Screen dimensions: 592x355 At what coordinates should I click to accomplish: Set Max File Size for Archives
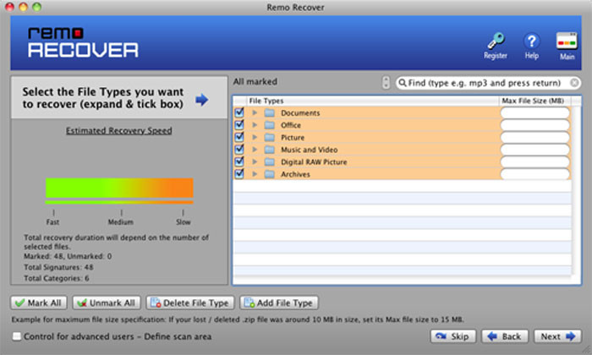tap(535, 174)
